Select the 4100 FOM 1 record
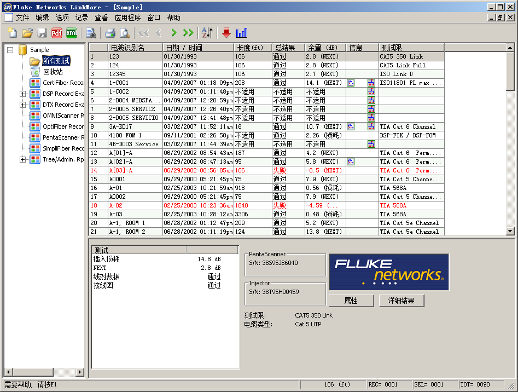 (266, 136)
